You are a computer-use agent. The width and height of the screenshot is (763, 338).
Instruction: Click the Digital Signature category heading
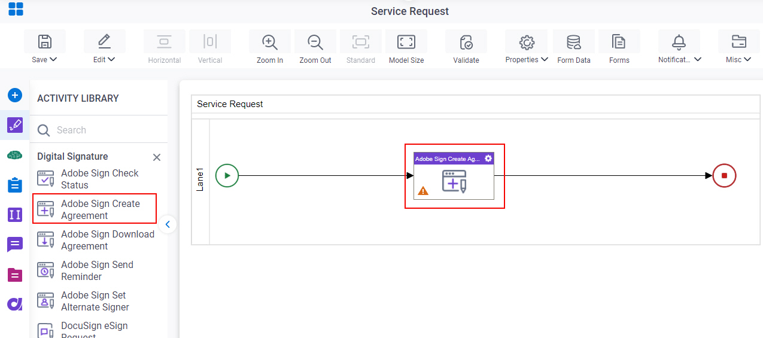72,157
